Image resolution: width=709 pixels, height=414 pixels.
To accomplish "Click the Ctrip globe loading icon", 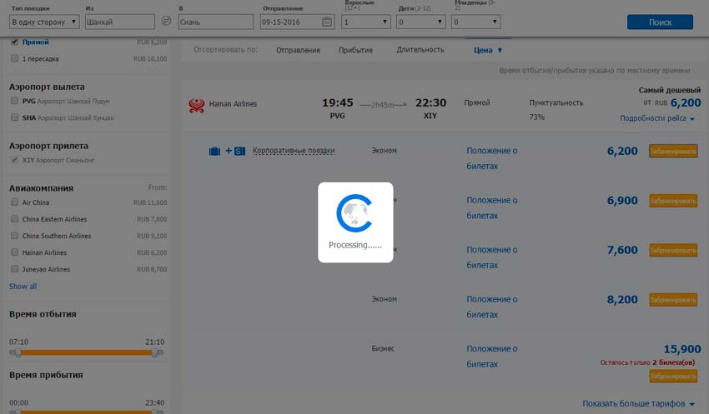I will click(354, 213).
